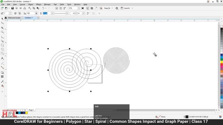This screenshot has height=125, width=223.
Task: Expand the Launch dropdown arrow
Action: [132, 8]
